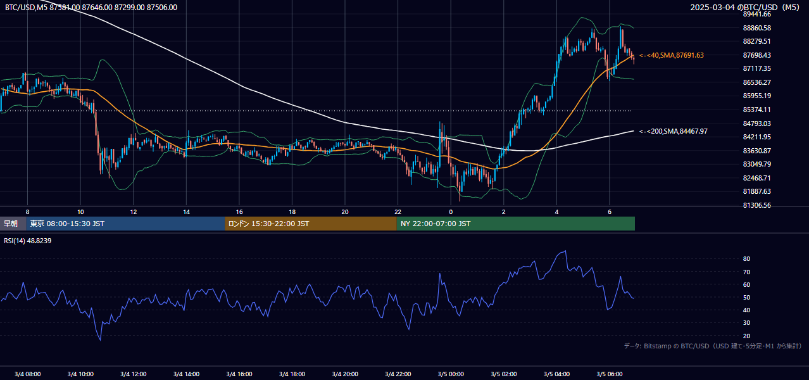Click price axis value 88279.51

tap(756, 42)
